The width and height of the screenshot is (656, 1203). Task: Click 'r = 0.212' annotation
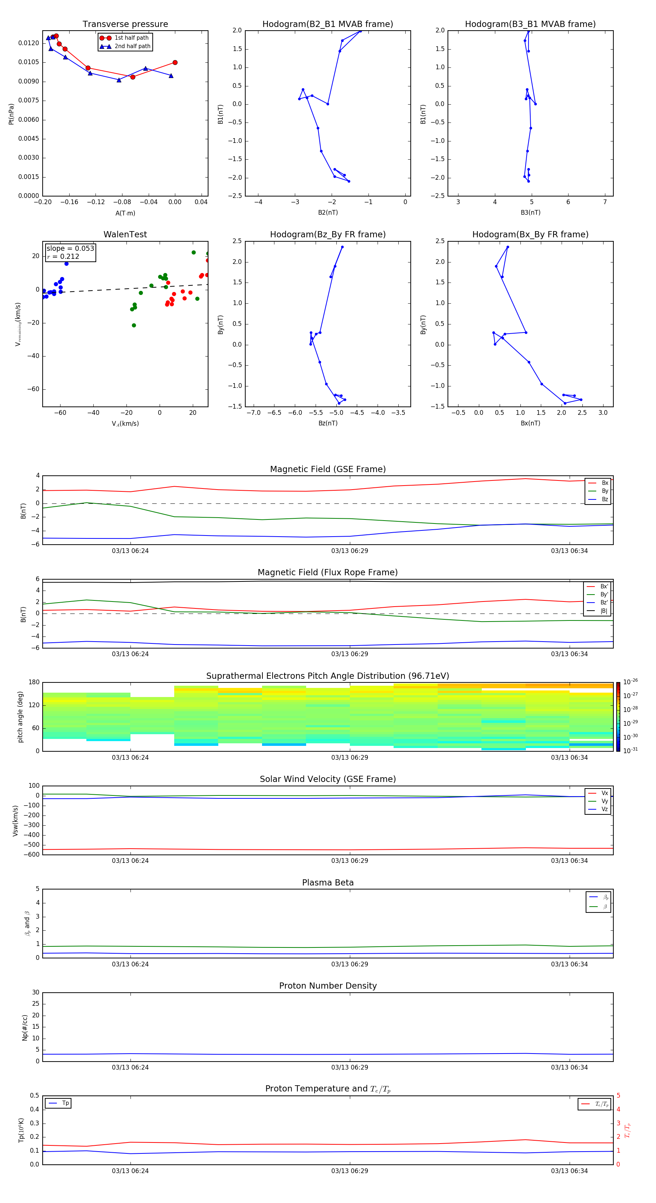point(63,256)
